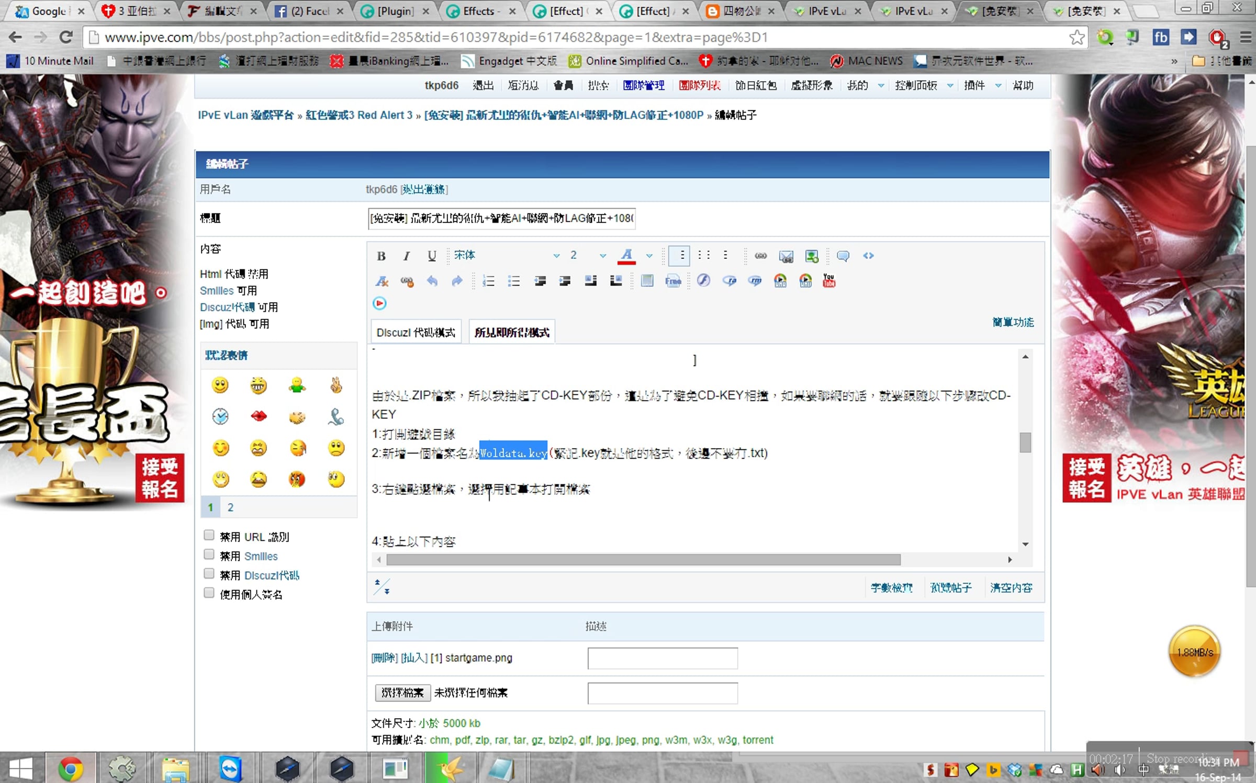Tick the 禁用 URL 識別 checkbox

[x=209, y=535]
